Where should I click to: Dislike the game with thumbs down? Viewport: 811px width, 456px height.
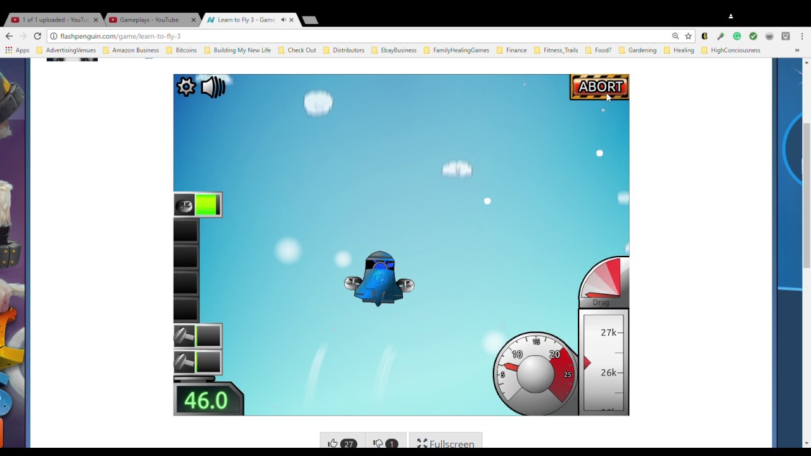click(x=385, y=443)
